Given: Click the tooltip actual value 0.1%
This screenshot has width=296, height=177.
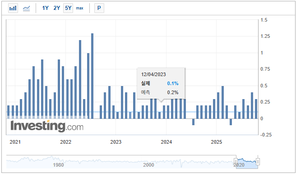Looking at the screenshot, I should click(173, 83).
